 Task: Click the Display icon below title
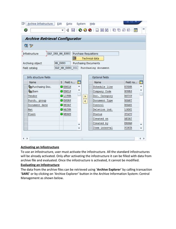tap(26, 45)
